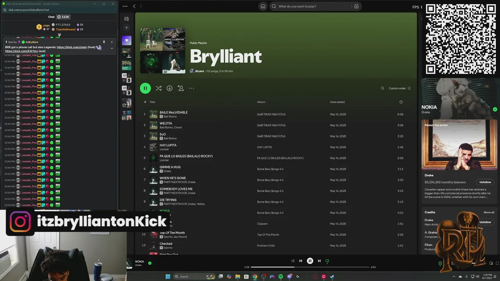Show all credits
500x281 pixels.
[489, 212]
